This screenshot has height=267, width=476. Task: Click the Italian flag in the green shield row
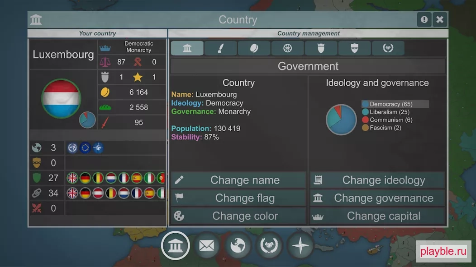(x=149, y=178)
